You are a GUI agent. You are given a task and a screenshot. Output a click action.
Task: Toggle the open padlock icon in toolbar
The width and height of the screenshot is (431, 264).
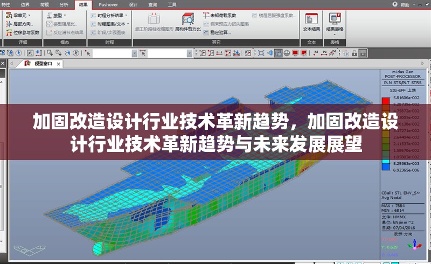(x=353, y=53)
